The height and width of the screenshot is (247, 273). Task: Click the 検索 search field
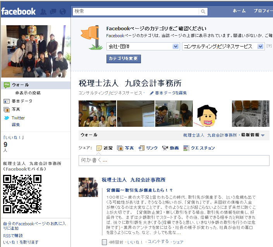coord(136,12)
